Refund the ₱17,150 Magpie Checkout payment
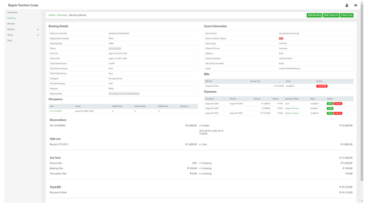Image resolution: width=366 pixels, height=209 pixels. click(338, 113)
